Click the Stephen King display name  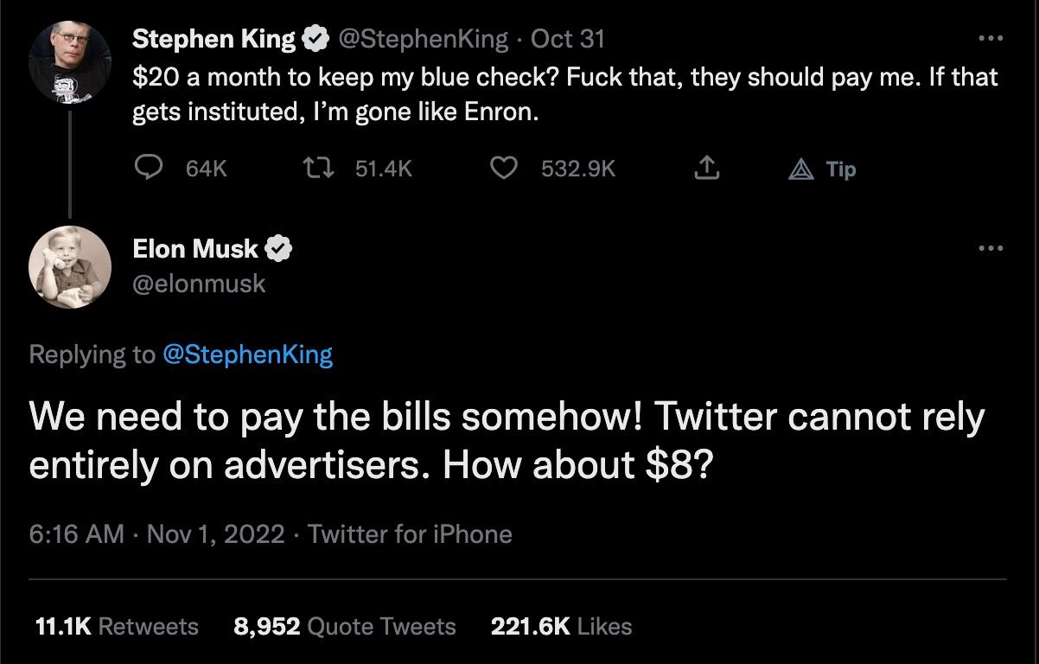(x=214, y=39)
